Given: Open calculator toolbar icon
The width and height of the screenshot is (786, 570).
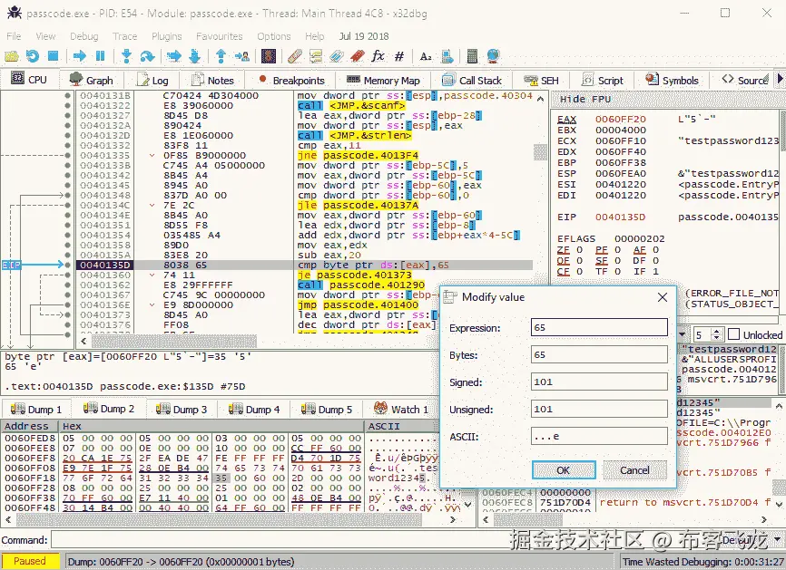Looking at the screenshot, I should (472, 56).
